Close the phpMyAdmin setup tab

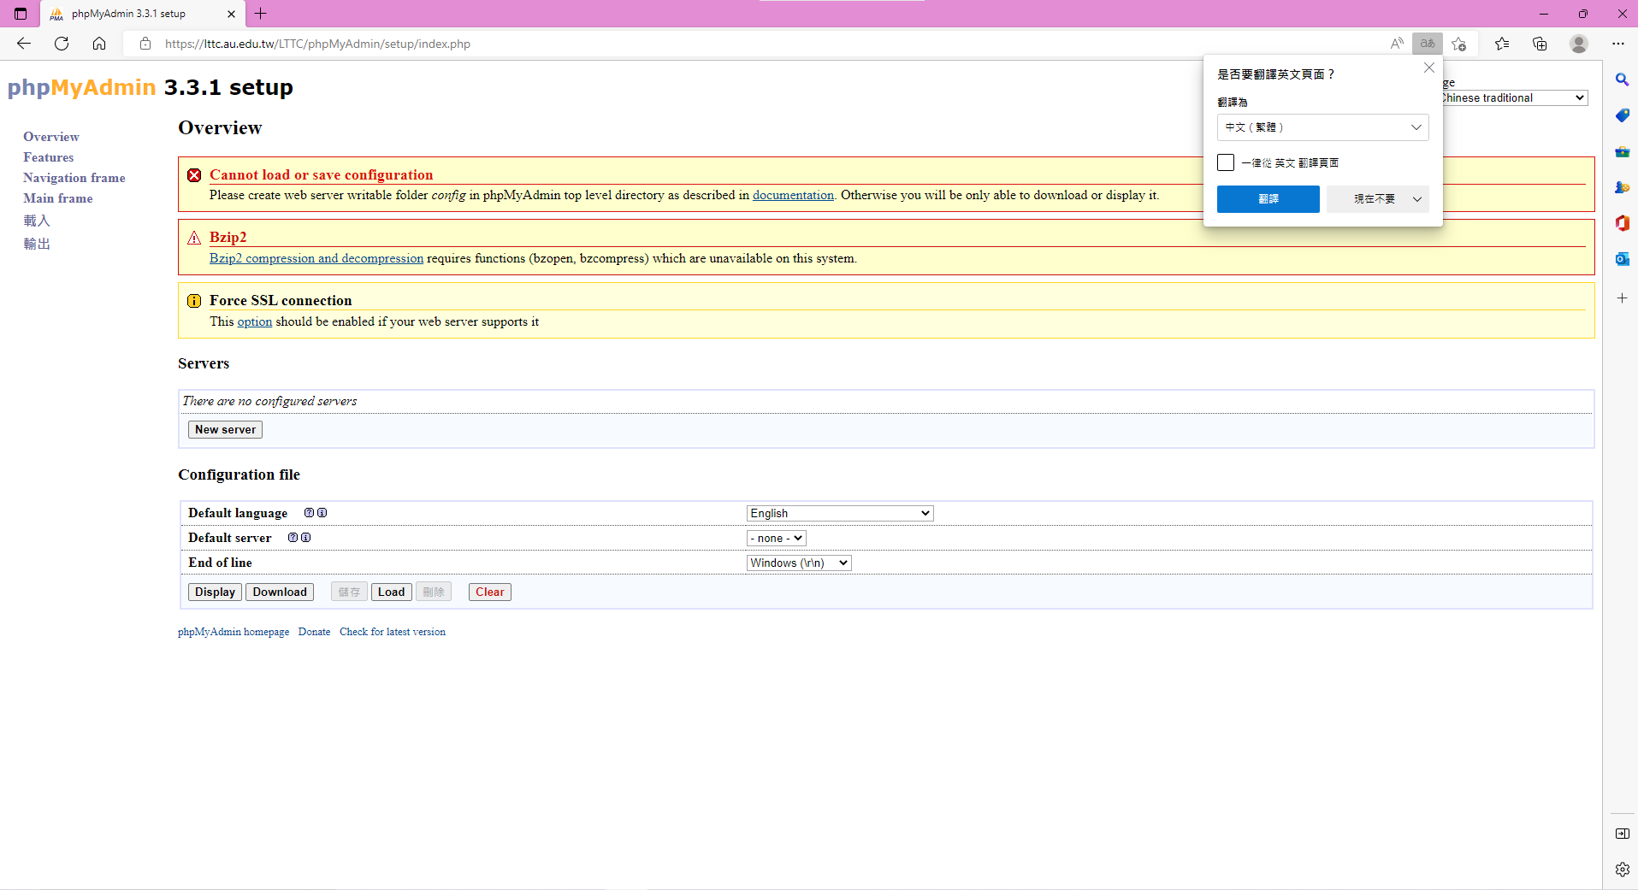tap(231, 14)
